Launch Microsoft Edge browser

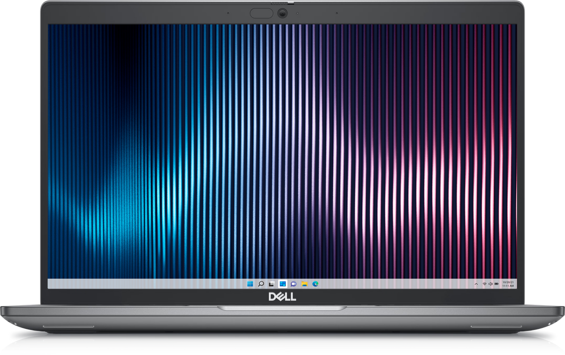coord(315,283)
